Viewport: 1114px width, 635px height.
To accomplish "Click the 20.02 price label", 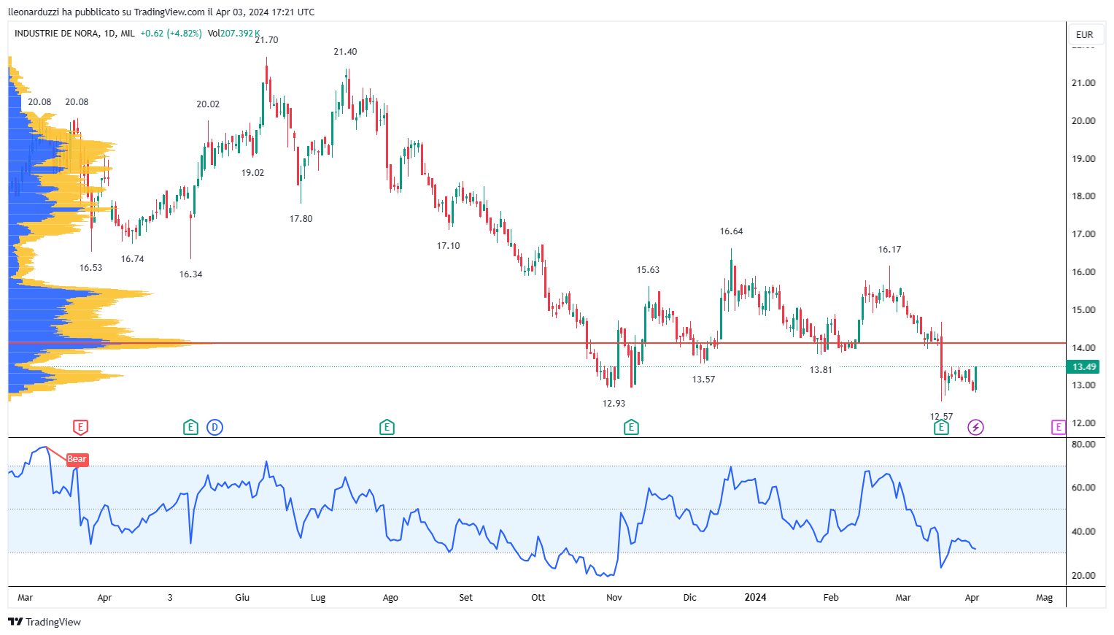I will (208, 104).
